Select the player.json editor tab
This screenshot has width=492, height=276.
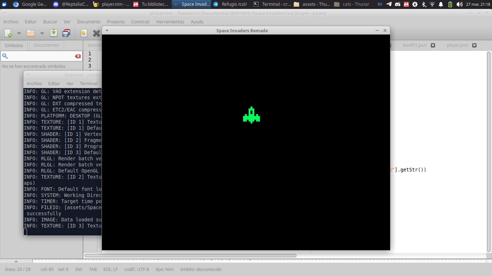[x=457, y=45]
